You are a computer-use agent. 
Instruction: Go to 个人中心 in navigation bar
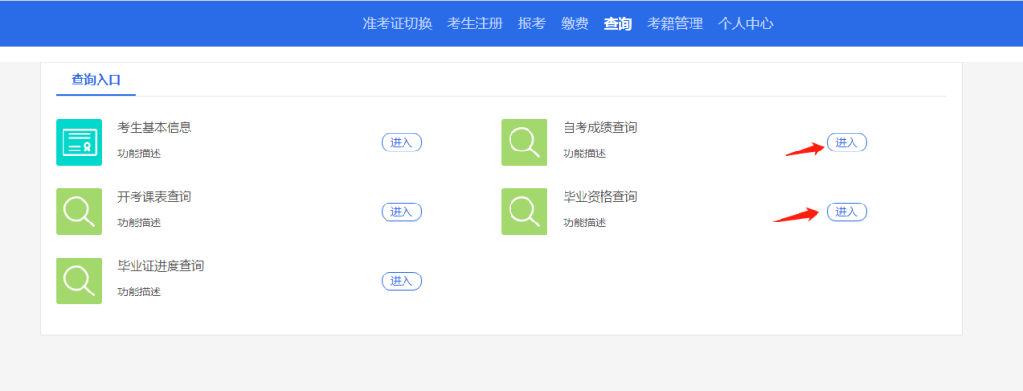[x=745, y=24]
